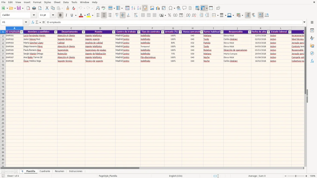This screenshot has width=317, height=178.
Task: Click the Sort Descending icon
Action: coord(139,8)
